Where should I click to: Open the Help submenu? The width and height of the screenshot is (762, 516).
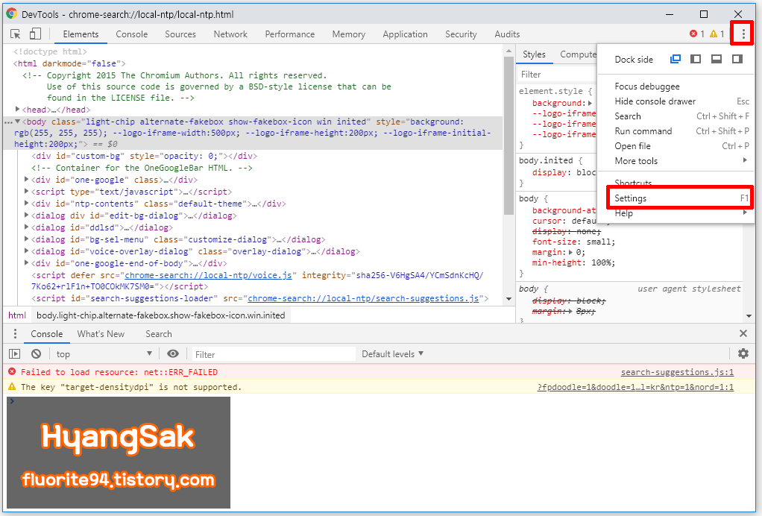(676, 213)
